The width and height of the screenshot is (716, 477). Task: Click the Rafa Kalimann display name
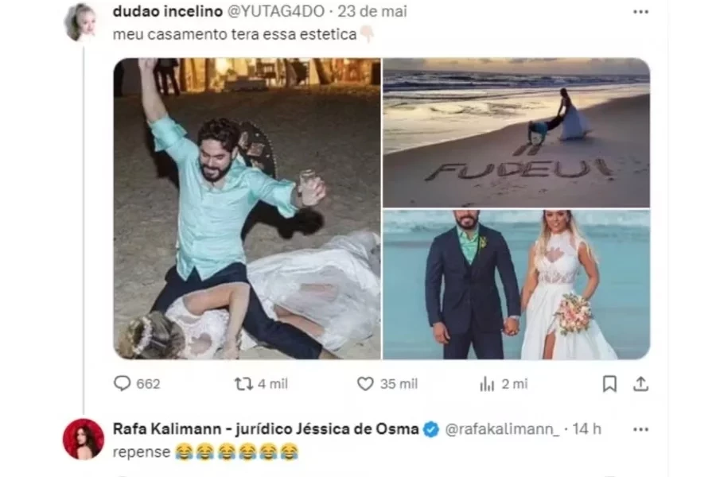[266, 429]
